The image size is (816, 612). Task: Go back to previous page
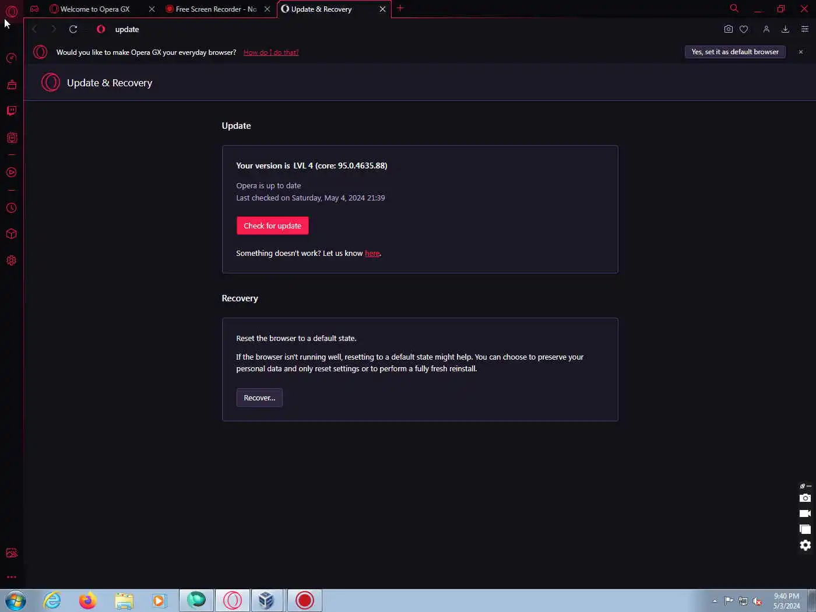point(34,29)
